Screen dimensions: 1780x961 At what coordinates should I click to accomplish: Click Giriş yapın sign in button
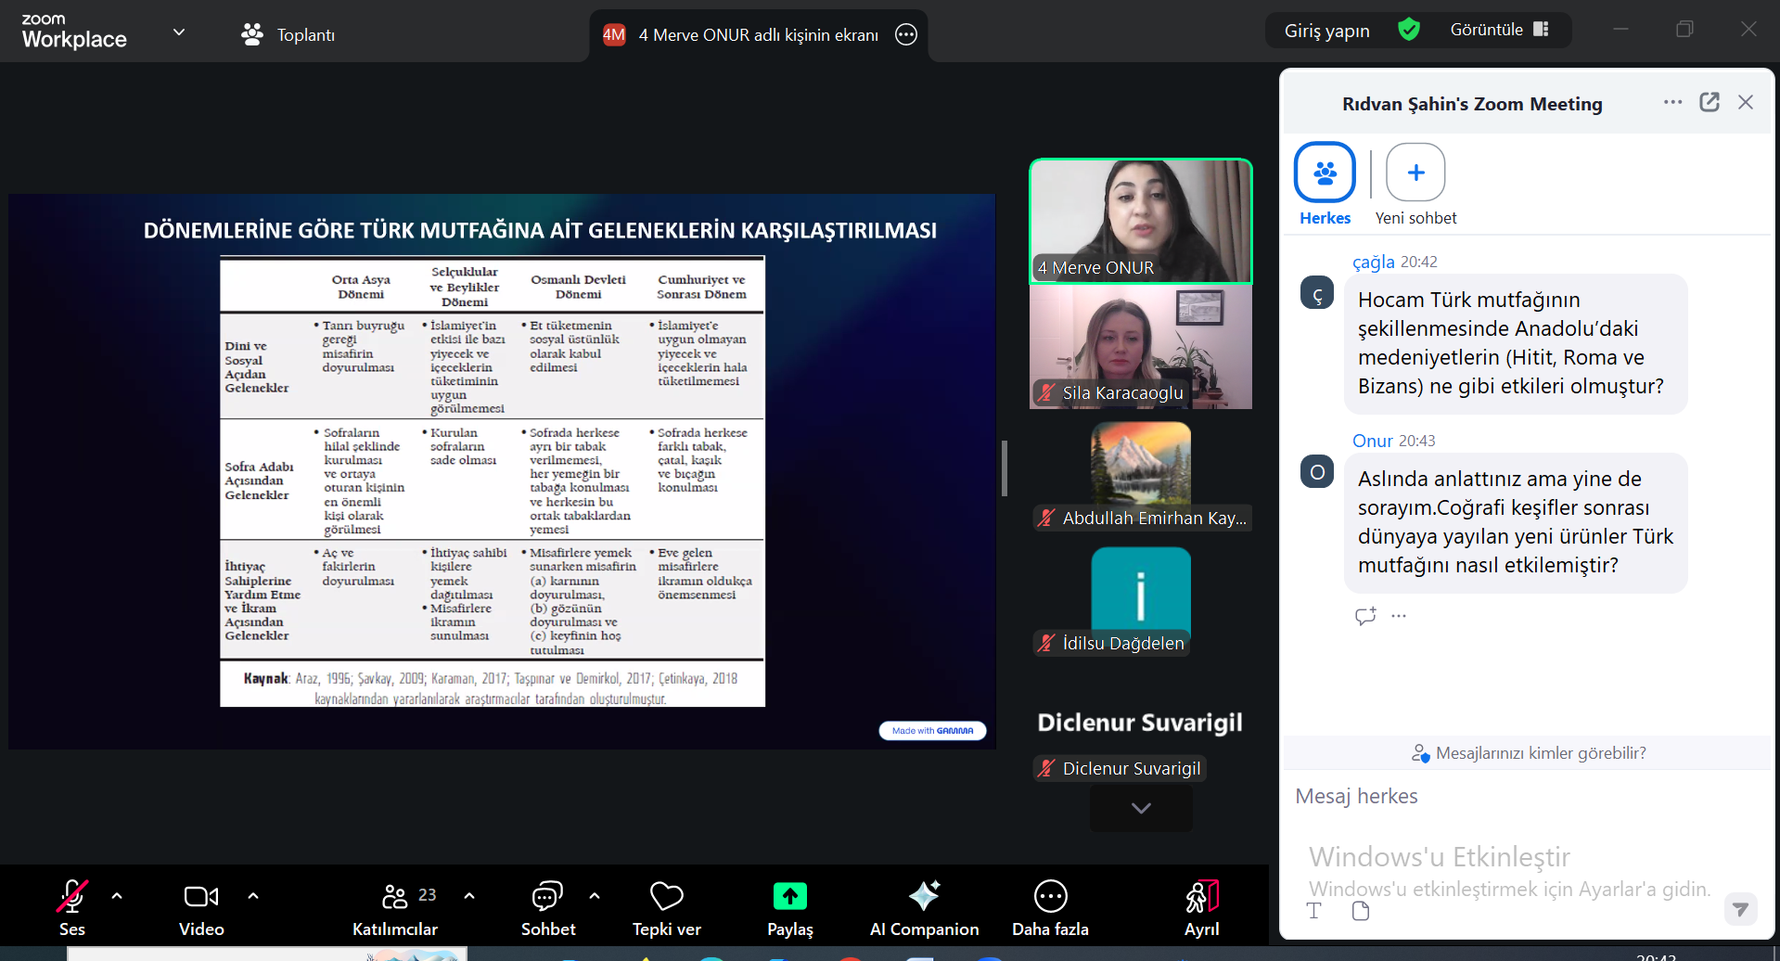(1326, 31)
